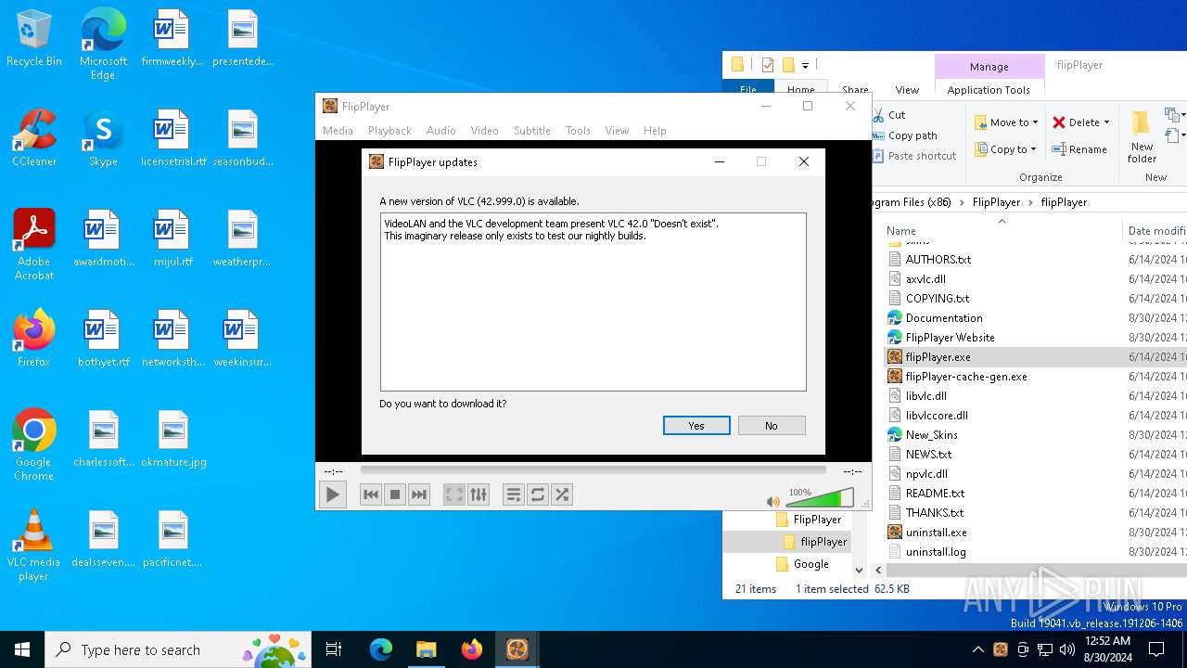Open okmature.jpg on the desktop
This screenshot has width=1187, height=668.
(173, 439)
